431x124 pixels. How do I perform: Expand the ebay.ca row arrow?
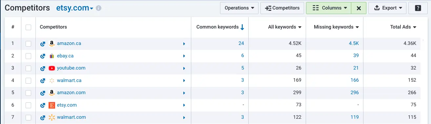(x=184, y=56)
